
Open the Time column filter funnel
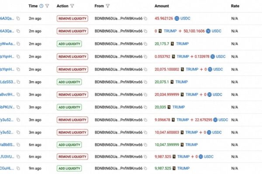[47, 6]
